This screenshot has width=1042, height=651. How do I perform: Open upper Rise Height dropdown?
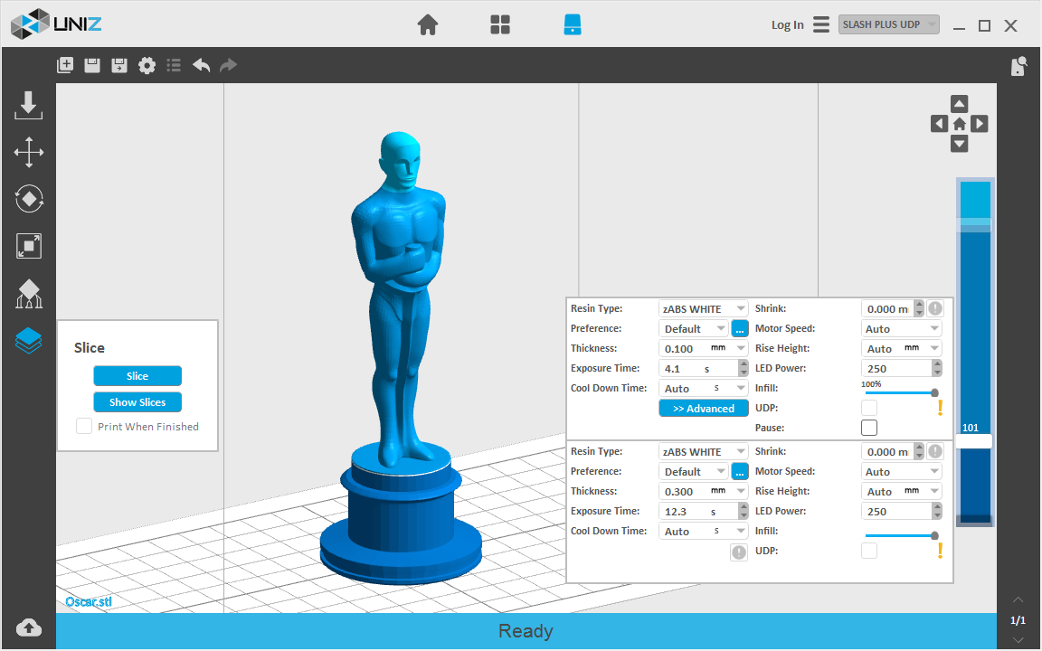(x=901, y=349)
